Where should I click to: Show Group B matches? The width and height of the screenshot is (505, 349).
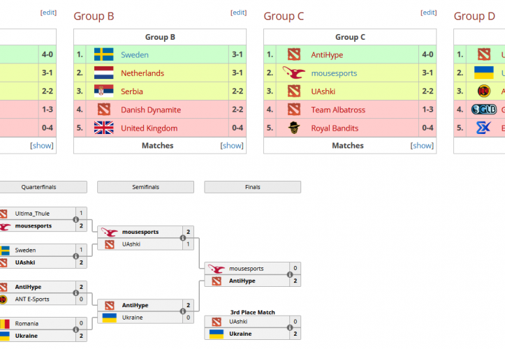tap(232, 145)
